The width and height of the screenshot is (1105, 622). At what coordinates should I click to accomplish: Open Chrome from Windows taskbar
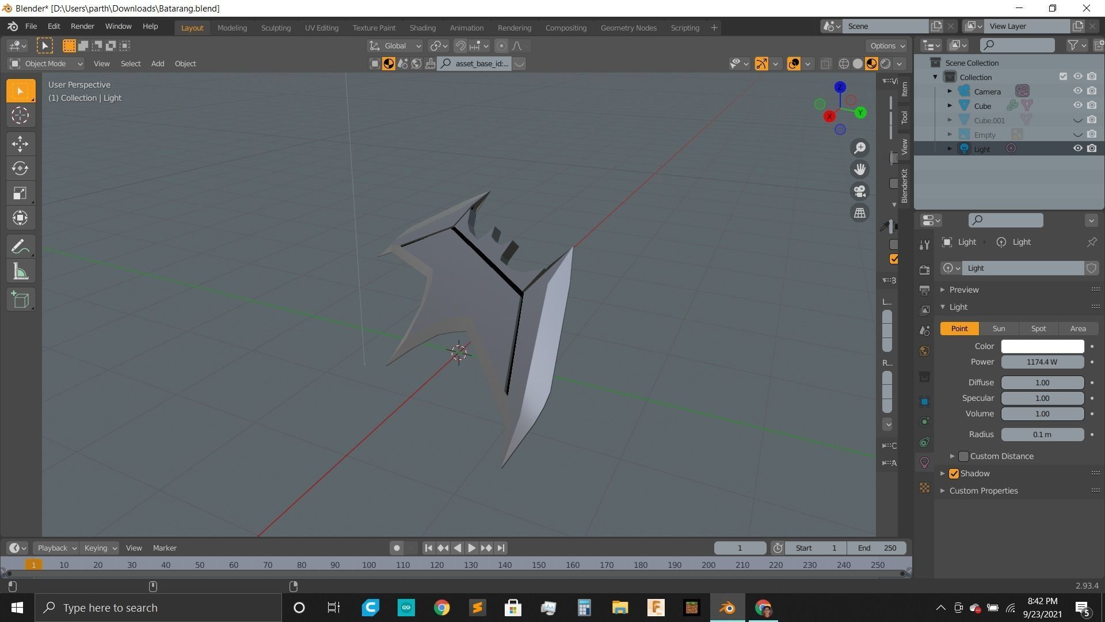click(441, 608)
